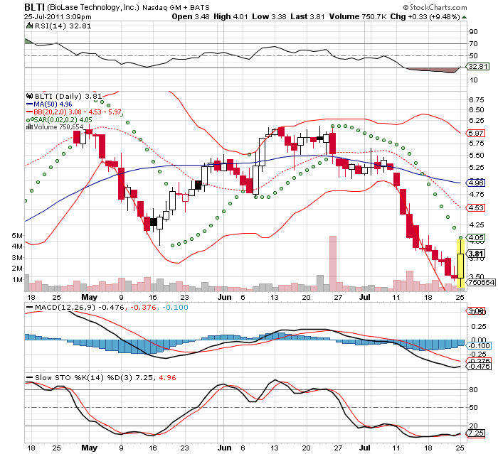Click the green dots icon before SAR legend
Image resolution: width=498 pixels, height=454 pixels.
30,119
